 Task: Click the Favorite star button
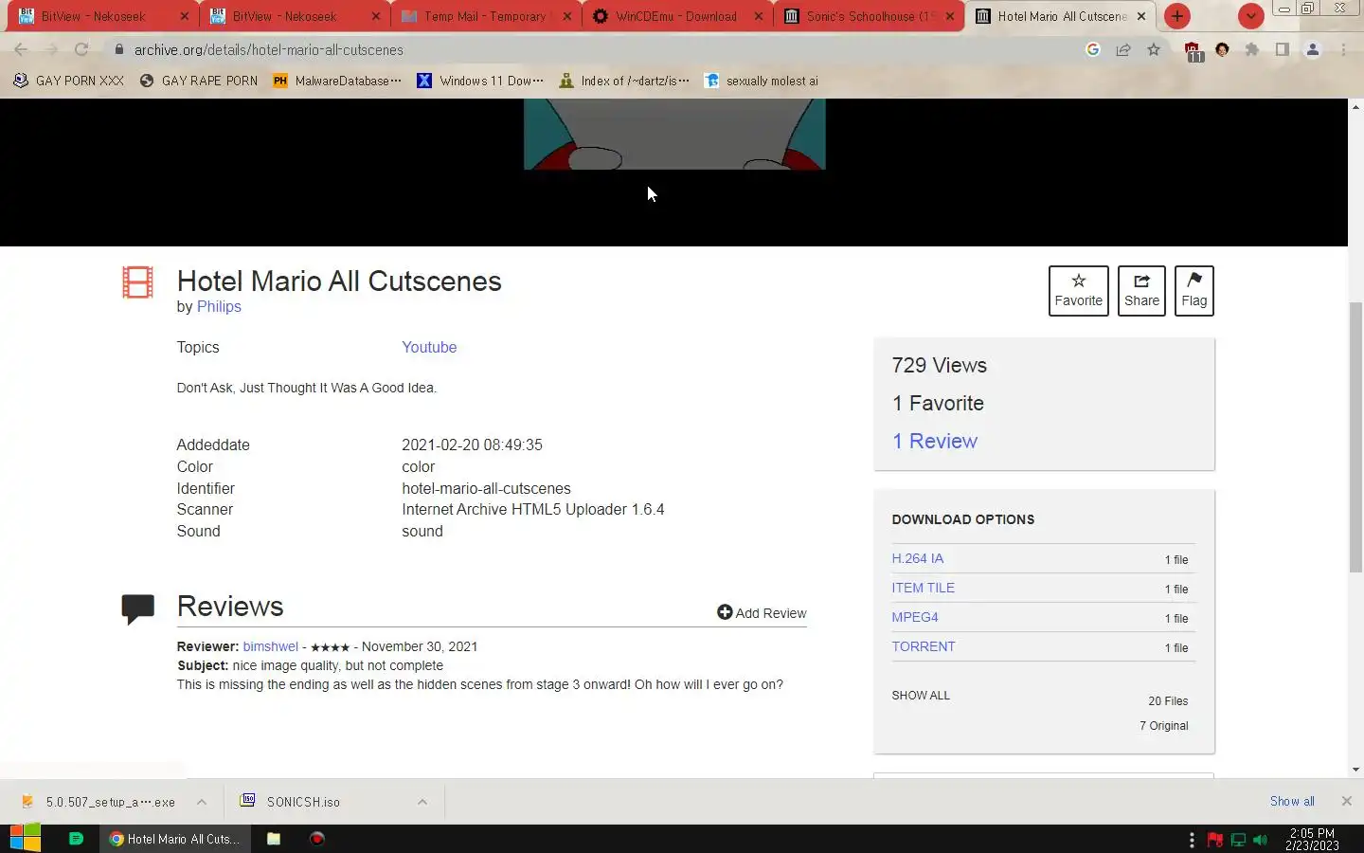[1078, 290]
